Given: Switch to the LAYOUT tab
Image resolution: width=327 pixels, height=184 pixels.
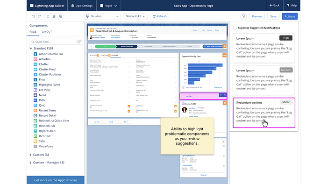Looking at the screenshot, I should point(47,32).
